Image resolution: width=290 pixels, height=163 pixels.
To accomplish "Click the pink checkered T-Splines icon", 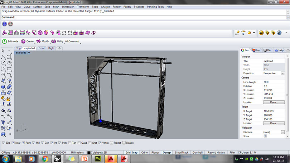I will tap(93, 33).
